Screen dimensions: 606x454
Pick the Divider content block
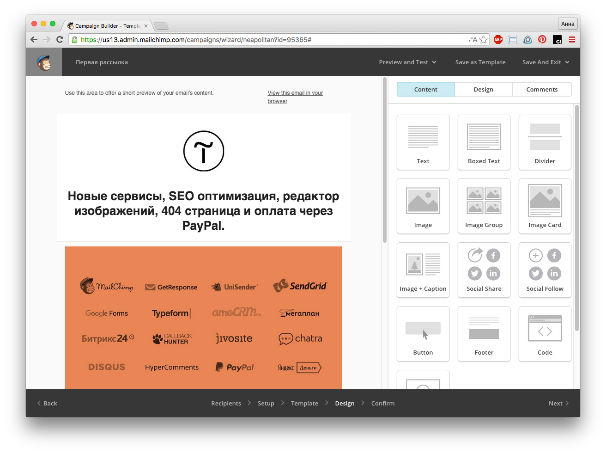[545, 142]
